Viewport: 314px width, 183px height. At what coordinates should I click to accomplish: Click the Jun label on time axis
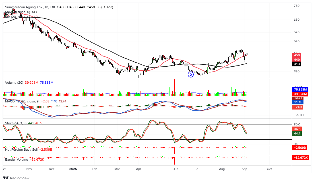(x=175, y=169)
